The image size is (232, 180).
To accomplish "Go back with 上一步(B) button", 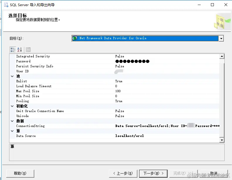I will (x=123, y=173).
